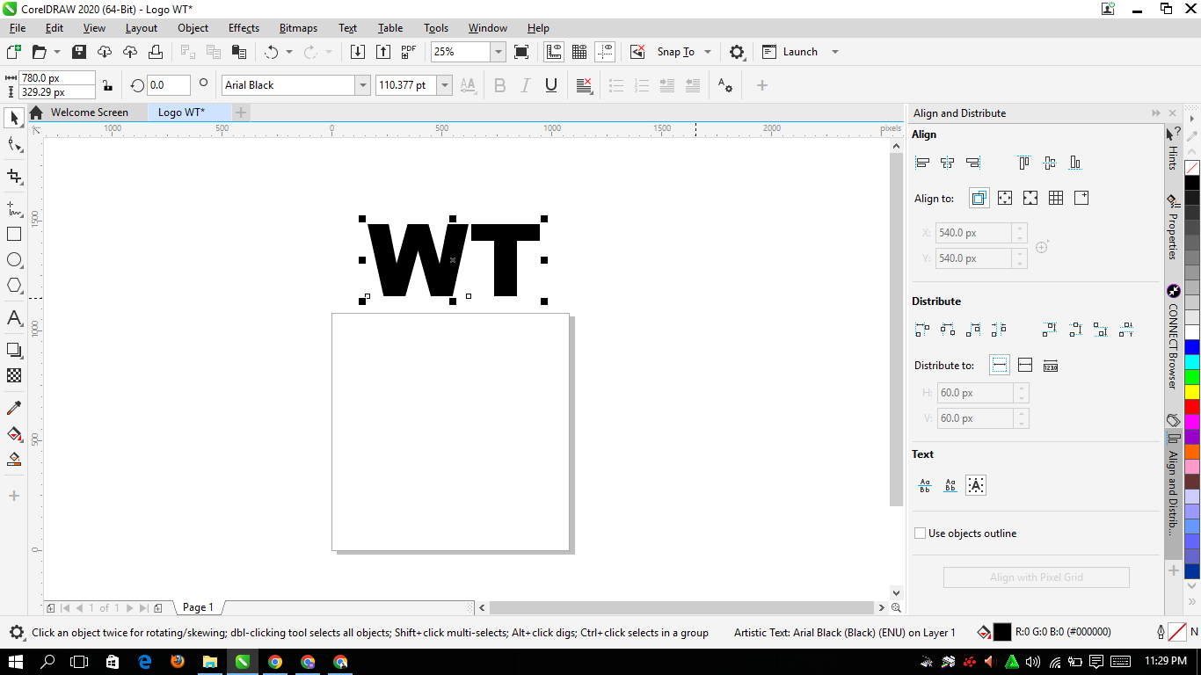This screenshot has height=675, width=1201.
Task: Toggle underline text formatting
Action: (x=551, y=85)
